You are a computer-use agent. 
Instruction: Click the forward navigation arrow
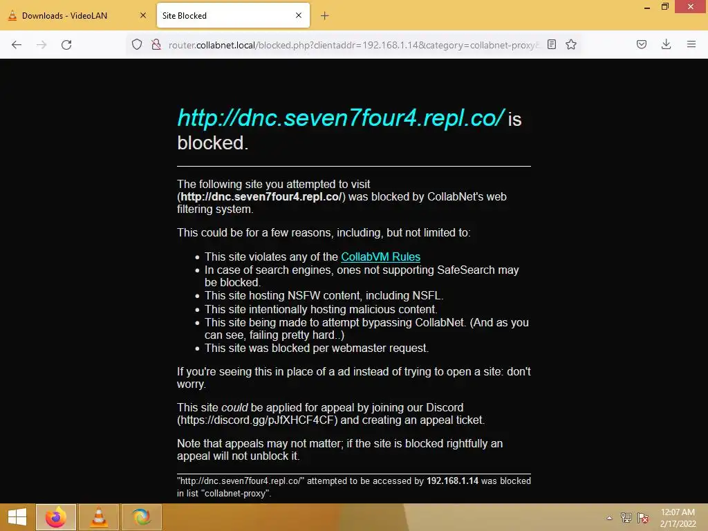point(41,45)
